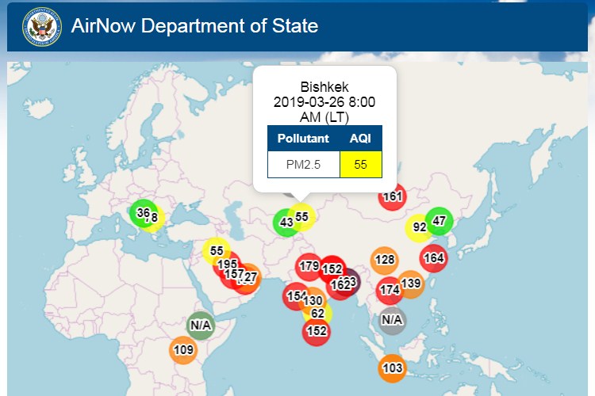
Task: Open the red 154 AQI marker
Action: 294,295
